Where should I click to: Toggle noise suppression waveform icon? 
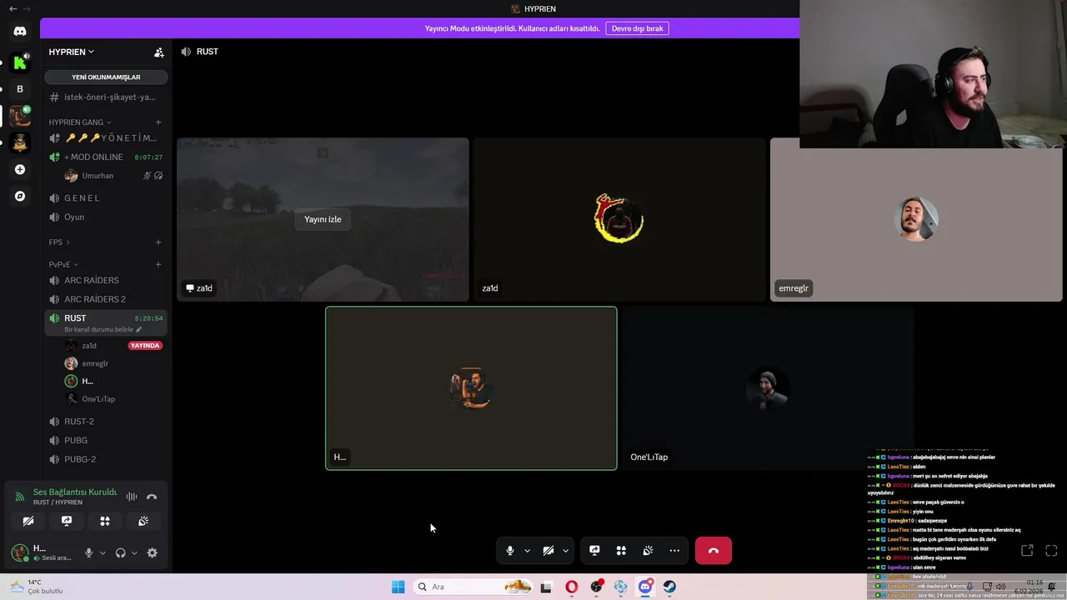[x=132, y=497]
